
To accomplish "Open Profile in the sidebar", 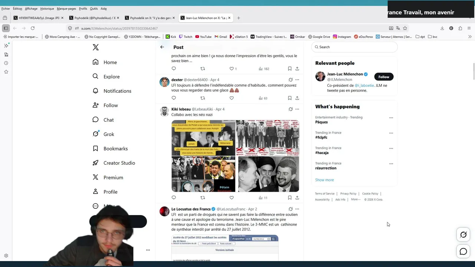I will click(x=105, y=192).
